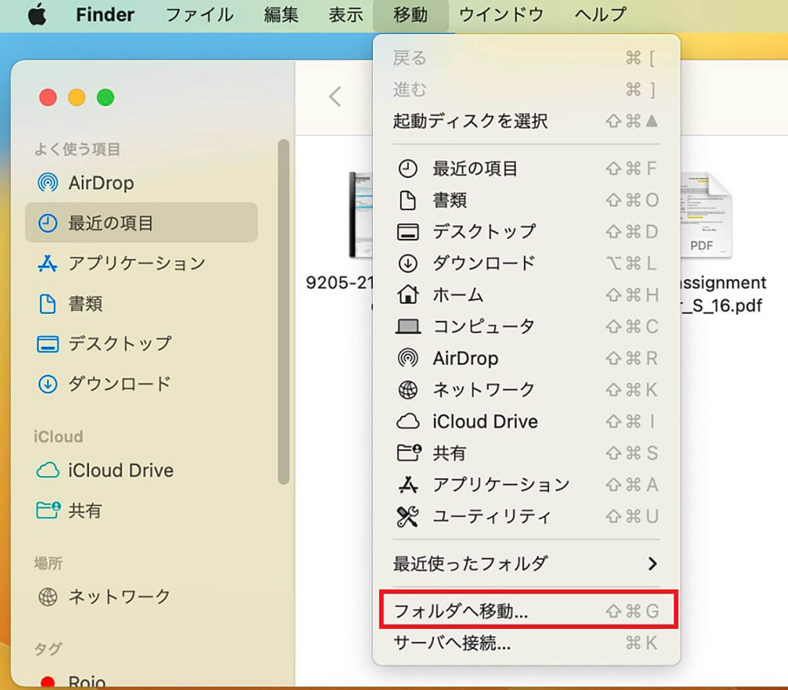Close the open 移動 menu in menu bar

tap(410, 14)
